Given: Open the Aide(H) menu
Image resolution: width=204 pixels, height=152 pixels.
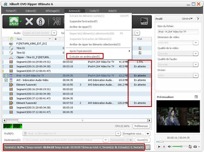Looking at the screenshot, I should 113,11.
